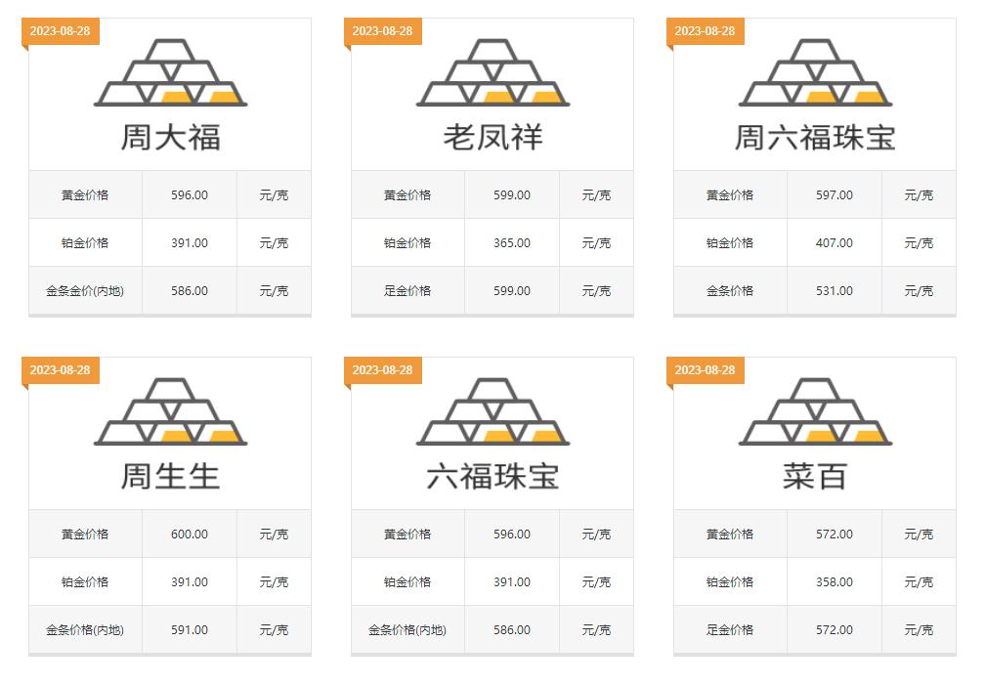Click the 2023-08-28 date tag on 周大福 card

pyautogui.click(x=61, y=31)
